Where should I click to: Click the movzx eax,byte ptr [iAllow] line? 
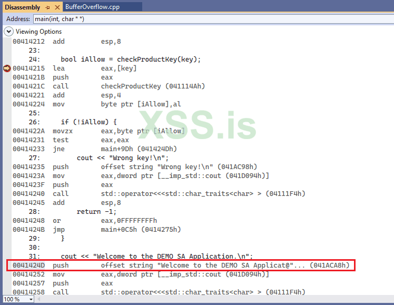click(98, 131)
